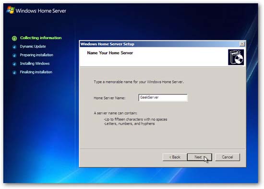The width and height of the screenshot is (264, 189).
Task: Click the Finalizing installation step bullet icon
Action: [x=14, y=72]
